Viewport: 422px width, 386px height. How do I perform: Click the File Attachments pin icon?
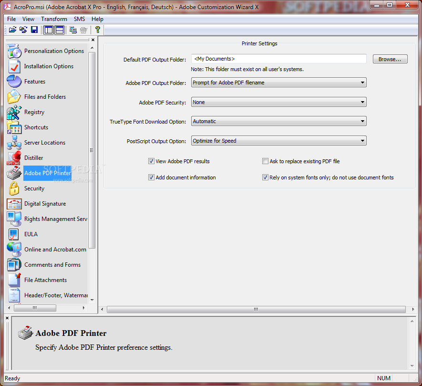point(14,280)
